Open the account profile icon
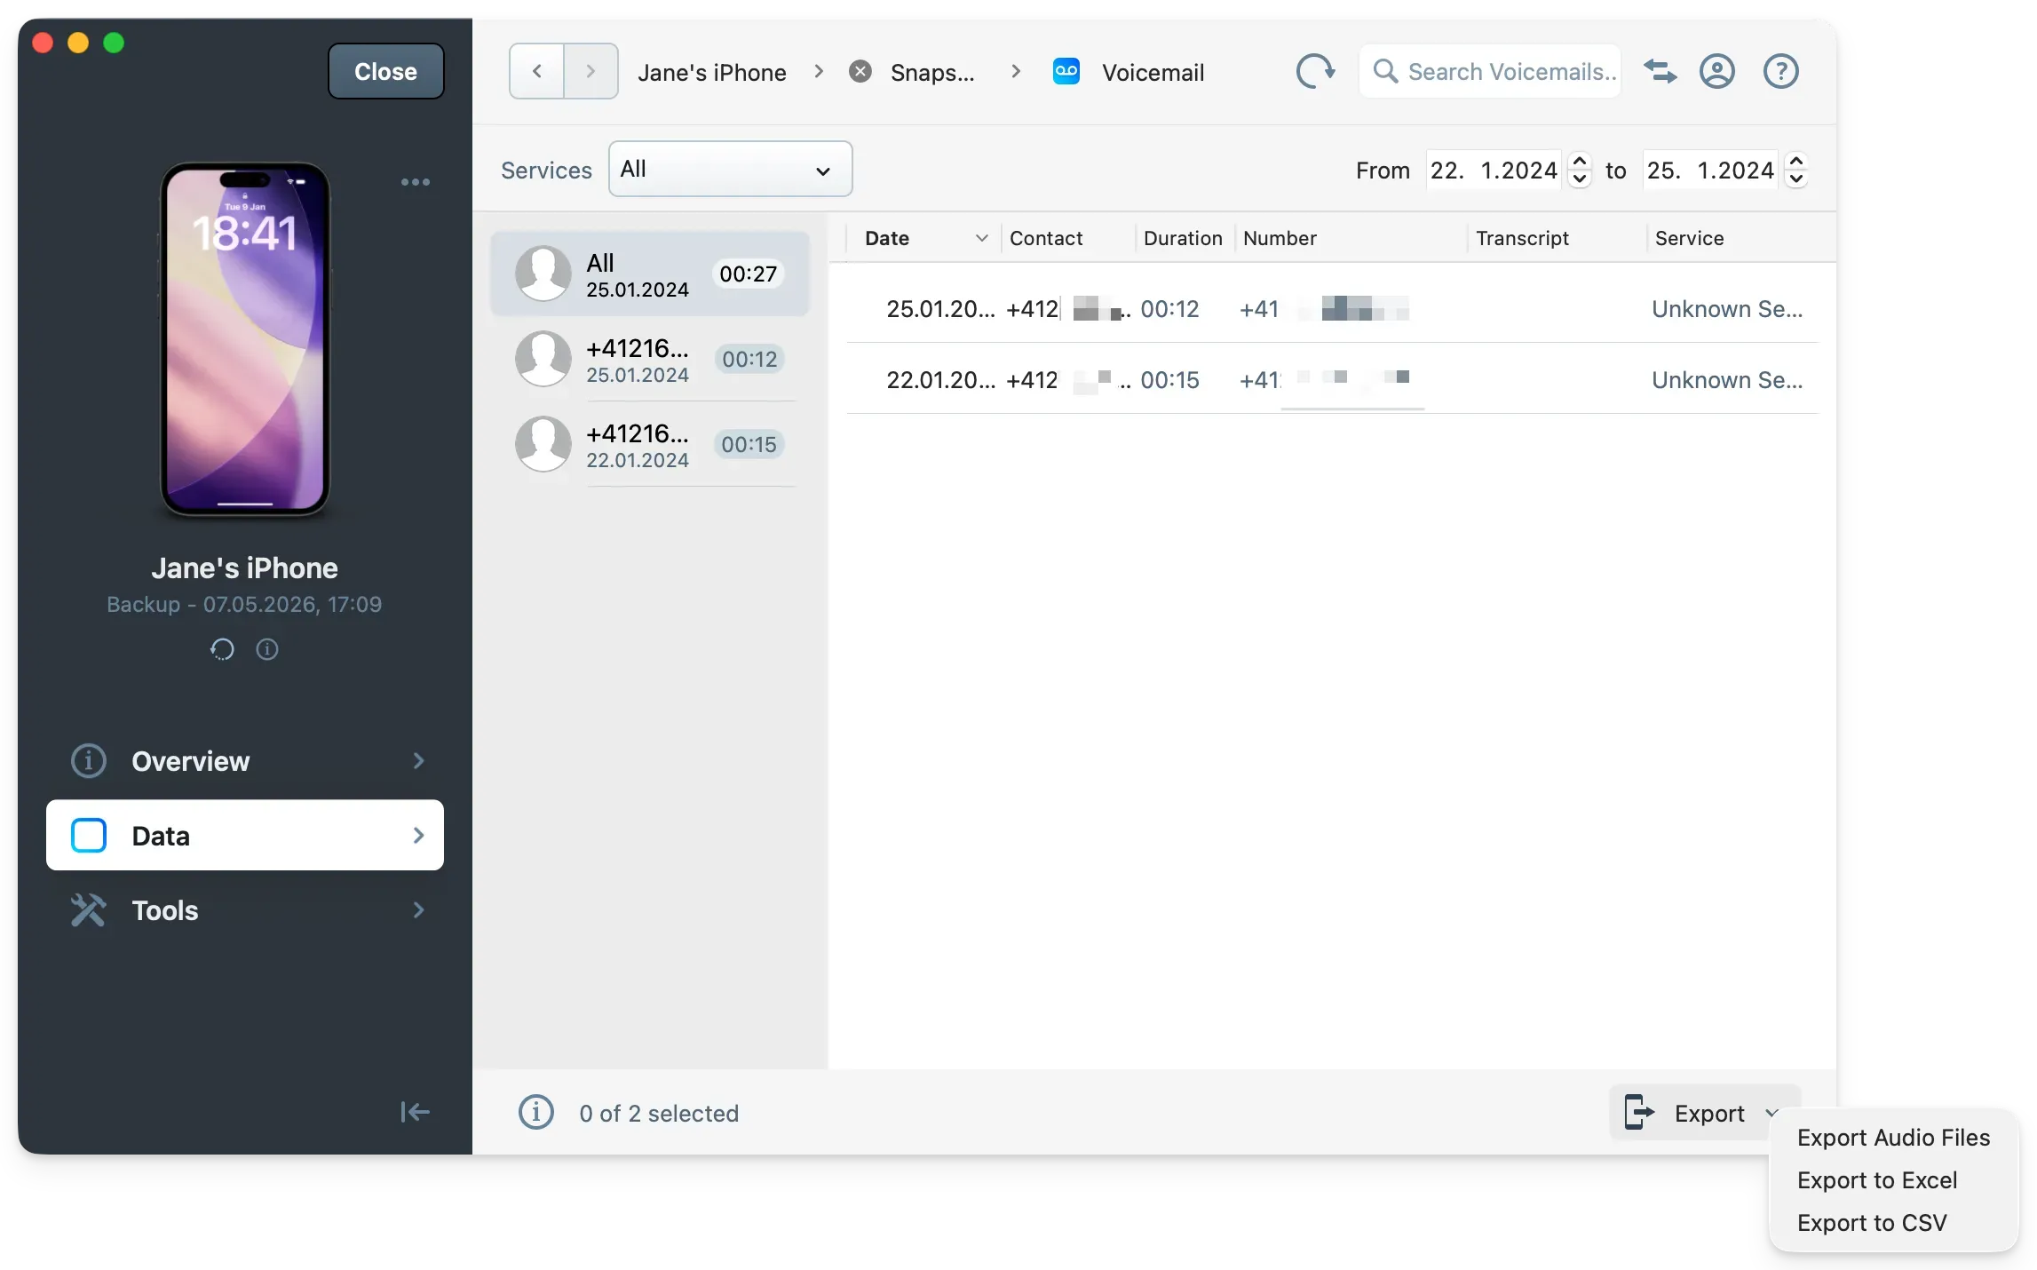The width and height of the screenshot is (2037, 1270). click(1716, 71)
